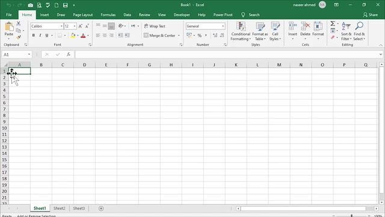Open the Orientation text-angle tool
This screenshot has width=385, height=217.
pyautogui.click(x=120, y=26)
